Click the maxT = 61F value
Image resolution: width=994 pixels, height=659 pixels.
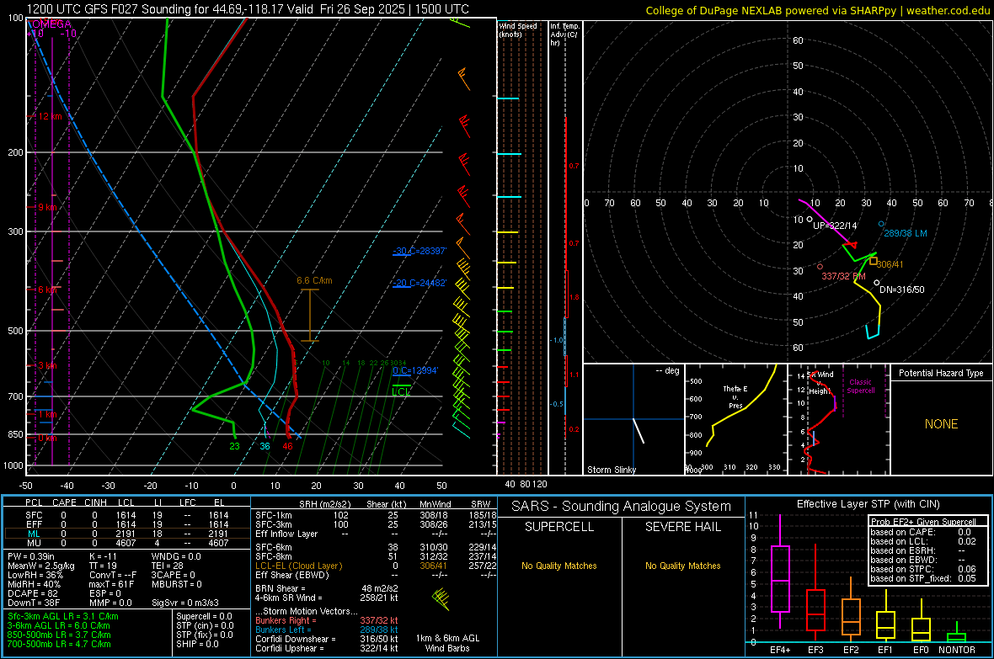pos(111,584)
